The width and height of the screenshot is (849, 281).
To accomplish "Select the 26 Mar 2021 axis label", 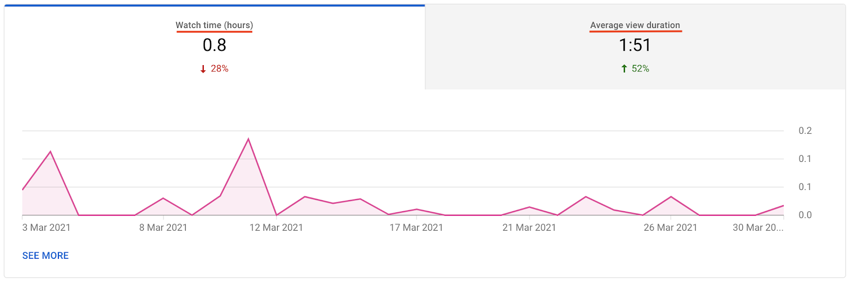I will pos(671,228).
